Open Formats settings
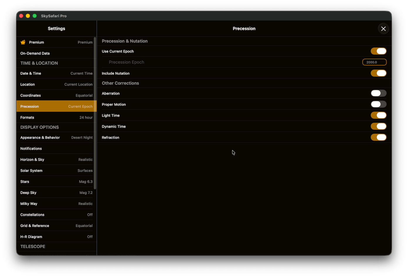This screenshot has width=408, height=277. (x=56, y=117)
